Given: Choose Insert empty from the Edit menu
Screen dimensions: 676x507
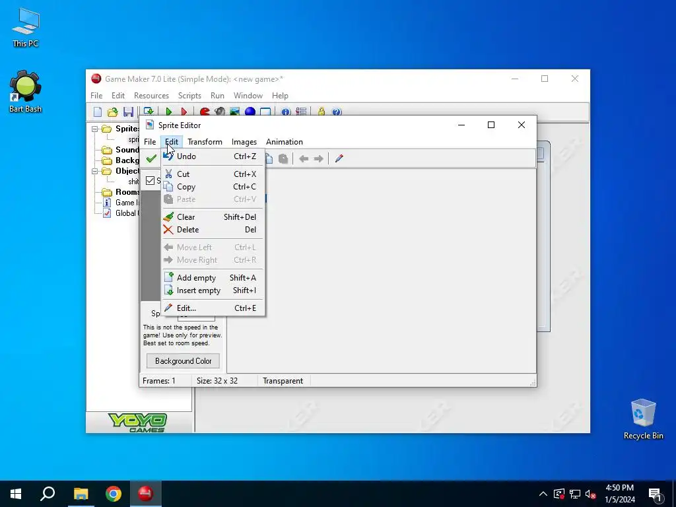Looking at the screenshot, I should pyautogui.click(x=213, y=290).
